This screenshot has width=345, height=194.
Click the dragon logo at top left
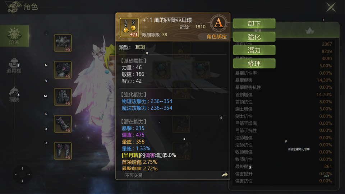14,7
